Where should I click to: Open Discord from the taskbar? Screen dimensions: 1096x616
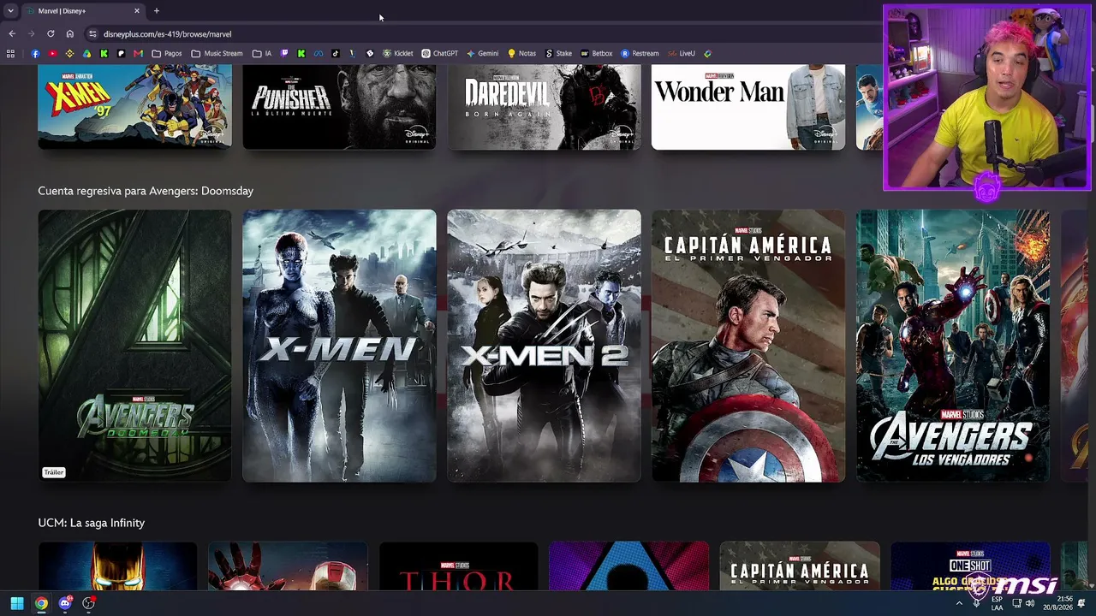pos(65,603)
